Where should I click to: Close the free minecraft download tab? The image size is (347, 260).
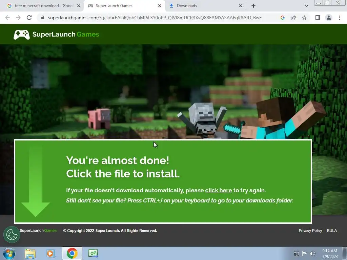(x=79, y=6)
